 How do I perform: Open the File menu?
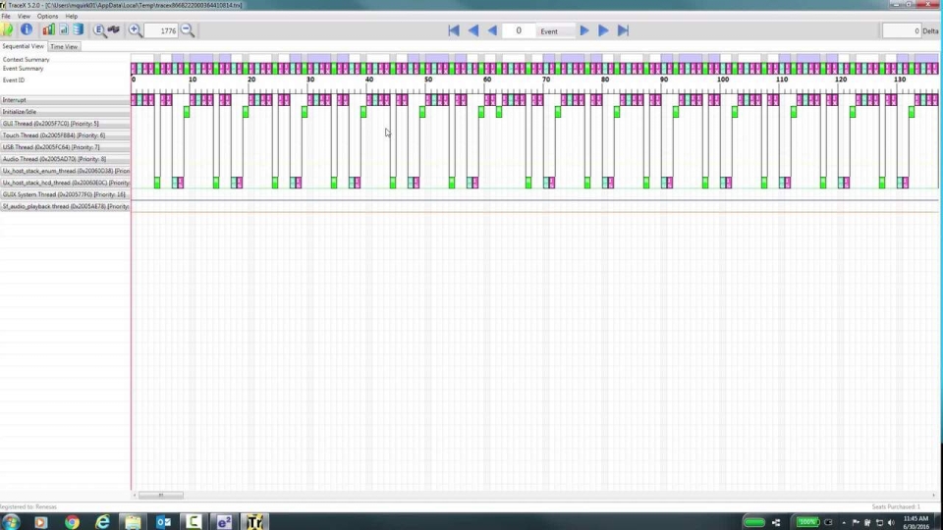click(x=6, y=17)
